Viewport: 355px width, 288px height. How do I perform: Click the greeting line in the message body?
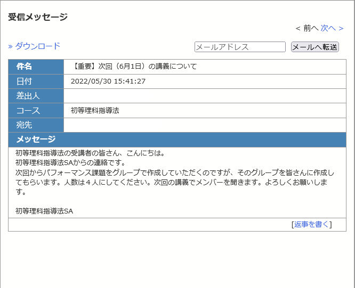coord(90,153)
